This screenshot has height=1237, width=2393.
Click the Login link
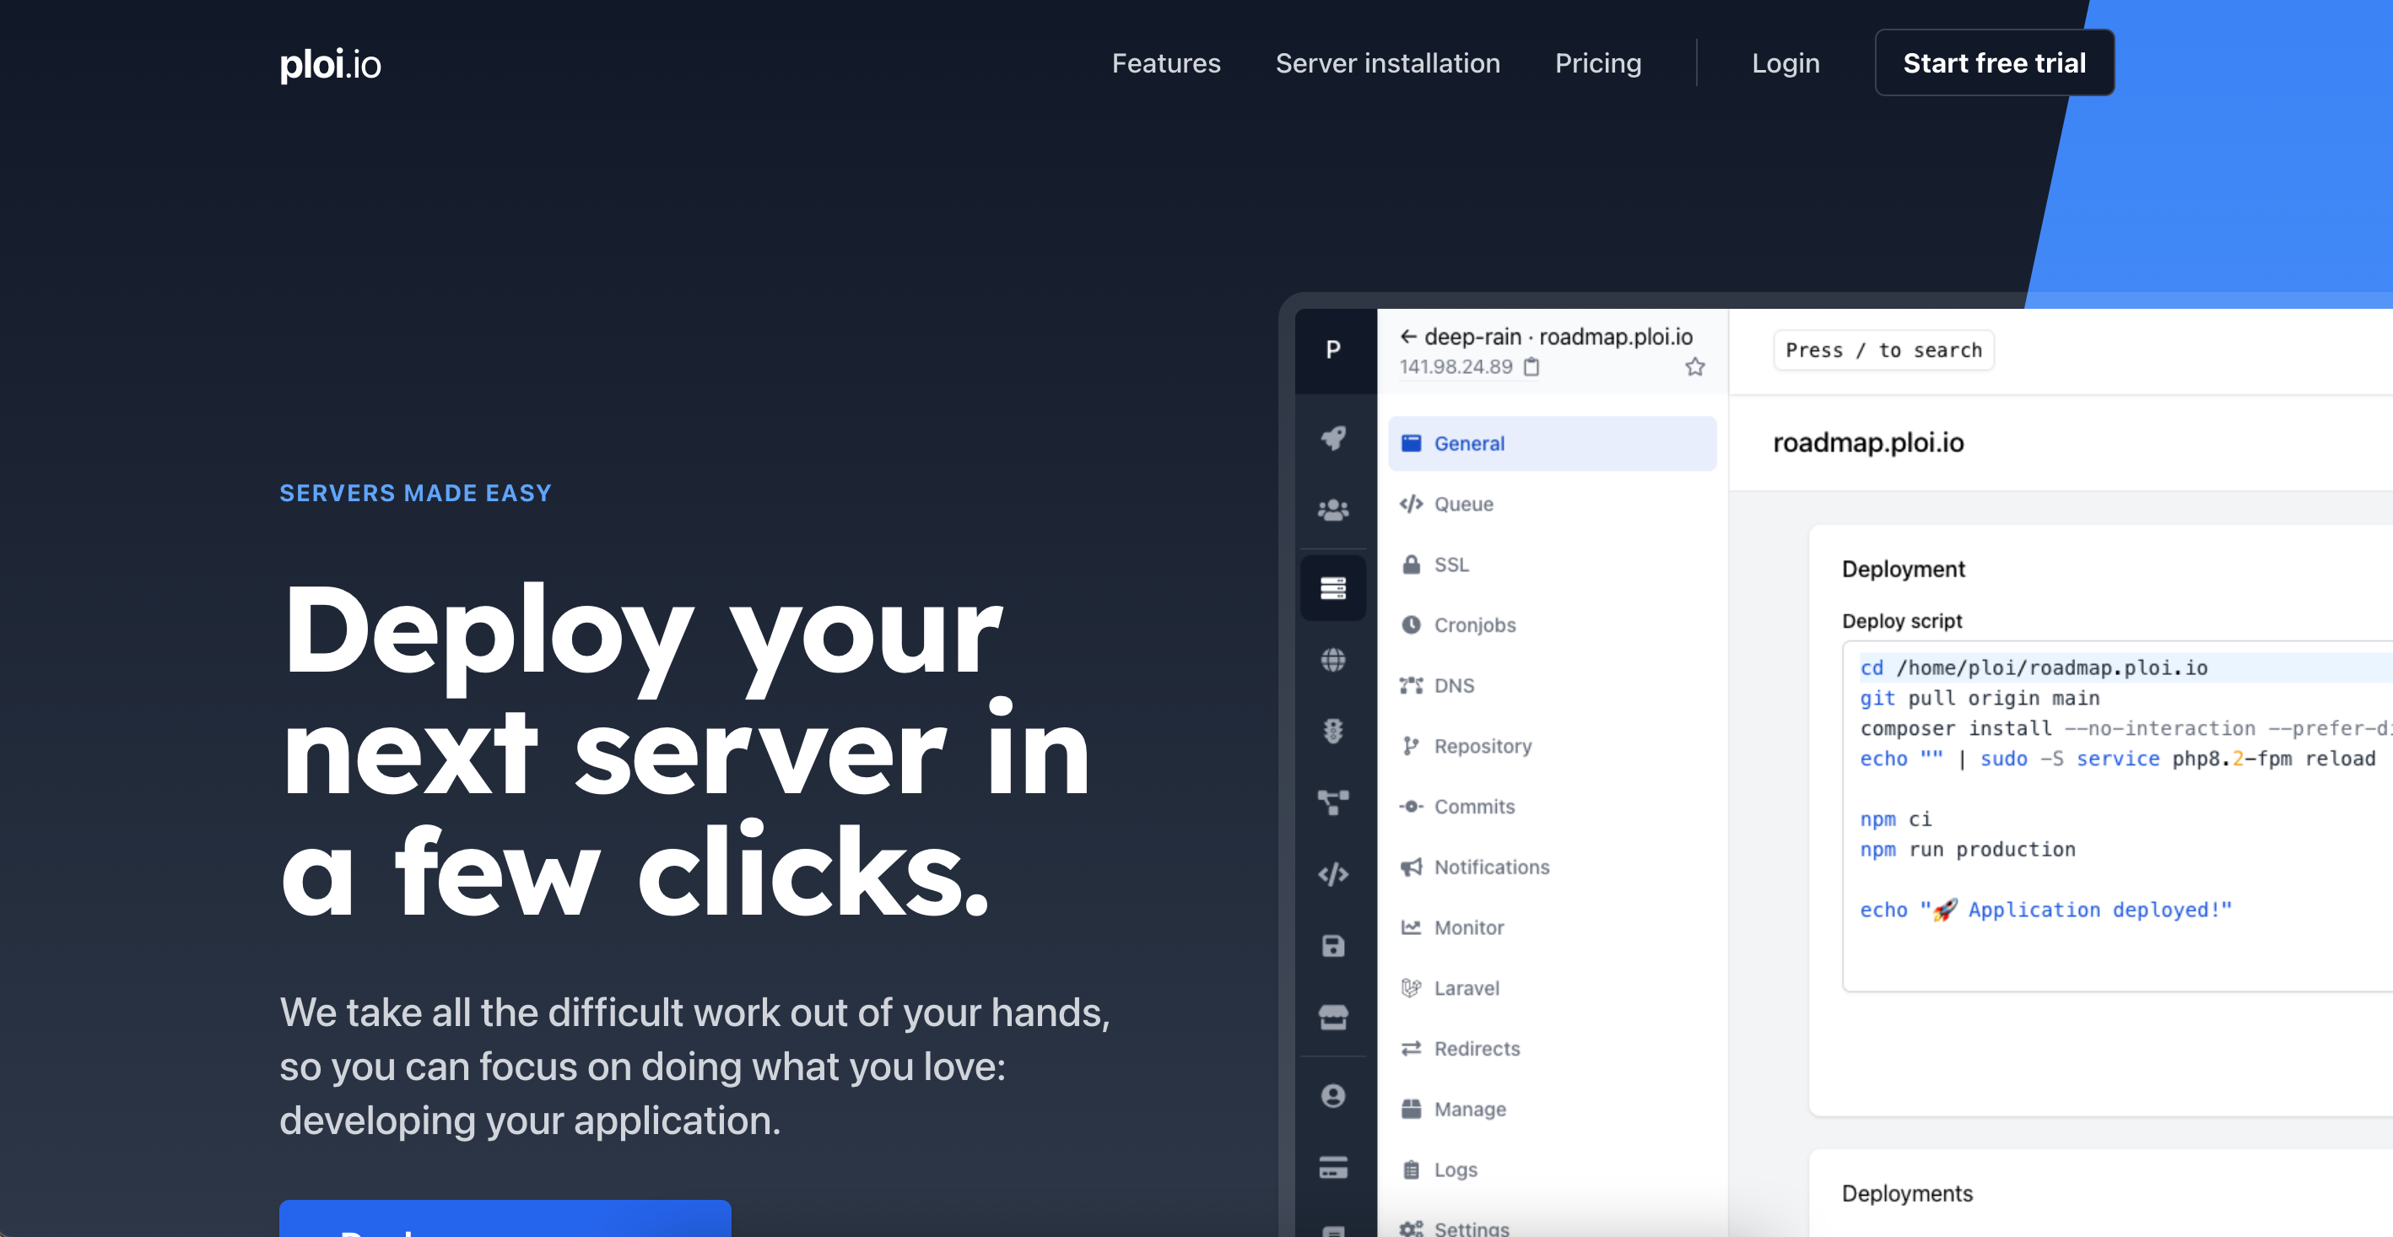pyautogui.click(x=1785, y=62)
